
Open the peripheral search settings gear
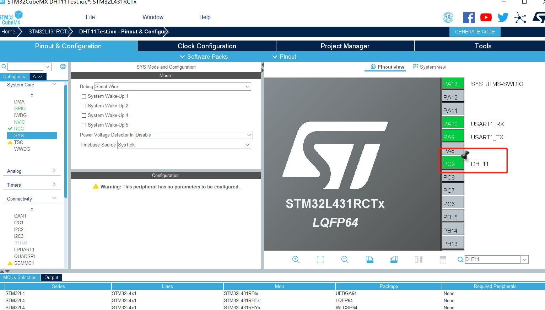click(x=63, y=66)
